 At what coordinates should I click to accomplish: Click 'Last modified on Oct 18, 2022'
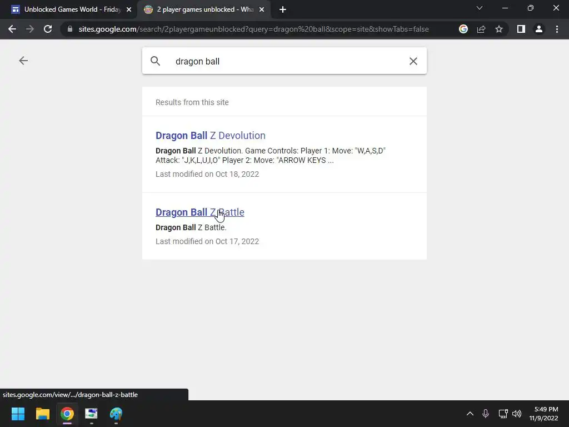pos(207,174)
